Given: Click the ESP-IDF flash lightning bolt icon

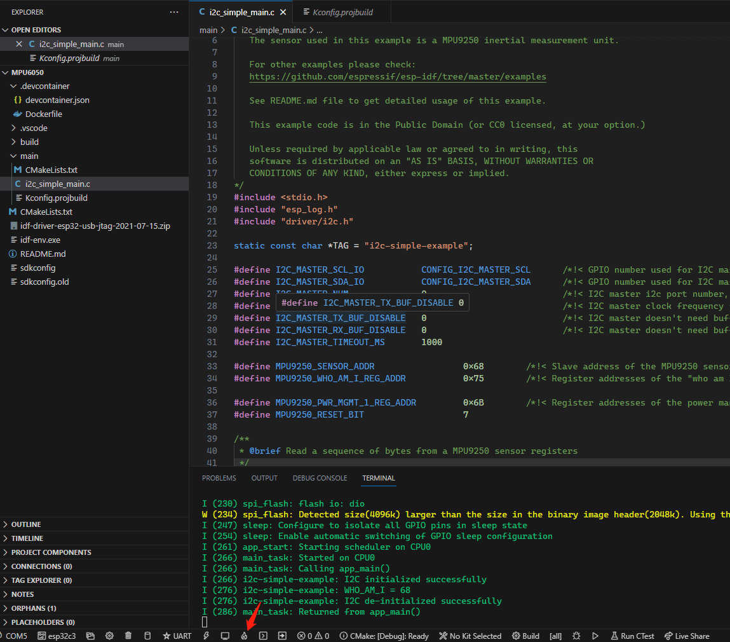Looking at the screenshot, I should (x=206, y=636).
